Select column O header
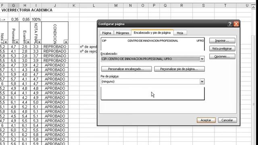The width and height of the screenshot is (258, 145). (x=143, y=6)
